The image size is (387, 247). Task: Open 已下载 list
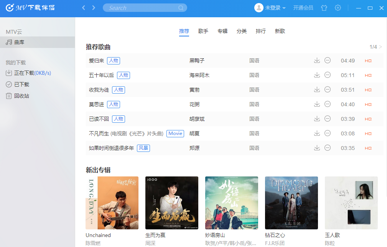click(18, 84)
